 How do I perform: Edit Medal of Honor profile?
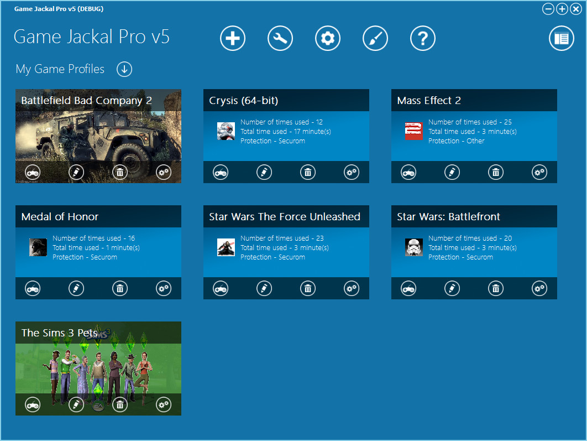pos(76,288)
